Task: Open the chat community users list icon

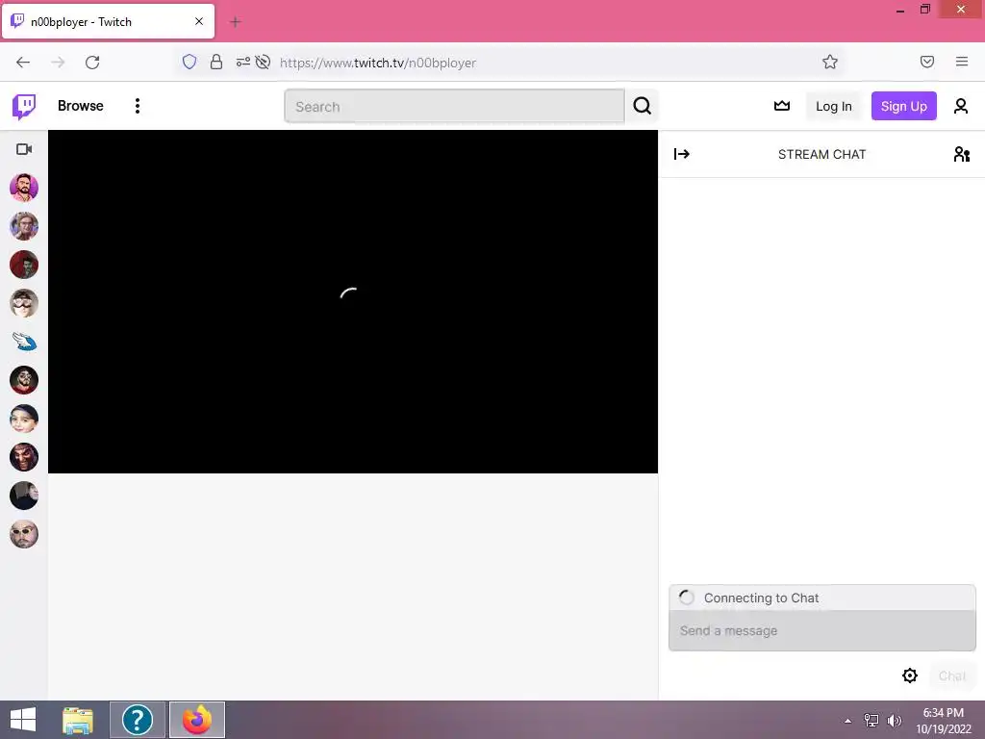Action: tap(961, 154)
